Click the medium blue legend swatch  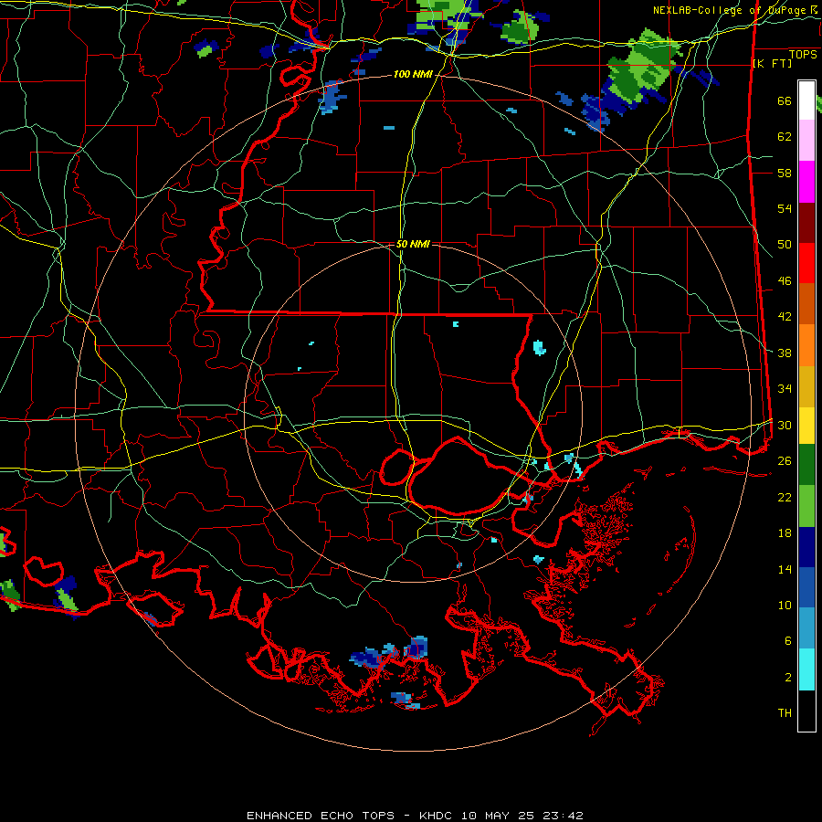click(x=806, y=587)
